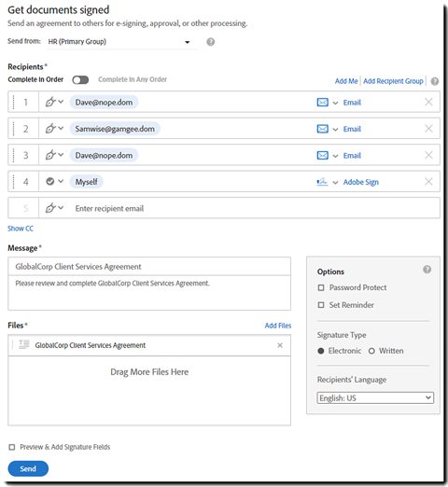Expand authentication chevron next to Adobe Sign
The width and height of the screenshot is (448, 487).
click(x=335, y=182)
